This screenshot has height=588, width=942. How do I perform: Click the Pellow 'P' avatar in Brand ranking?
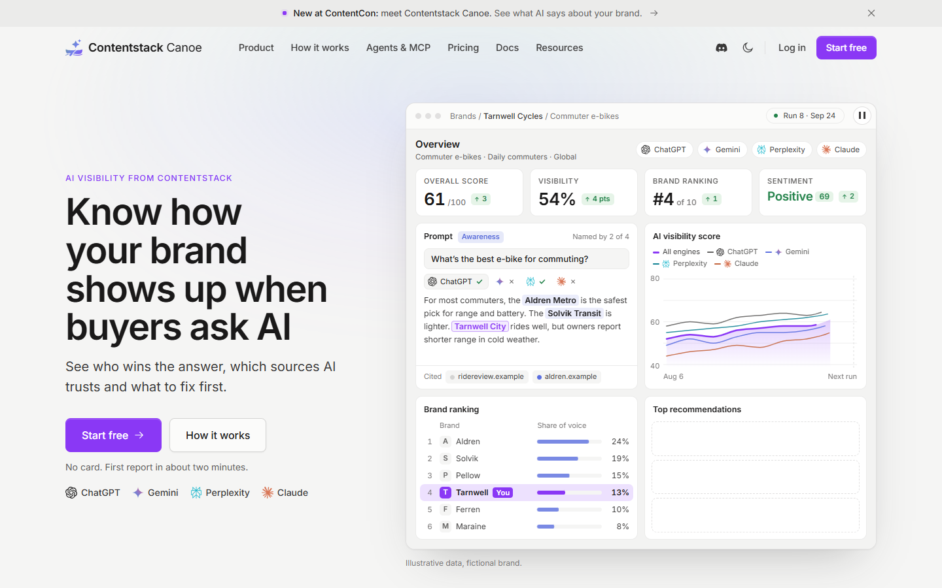(x=445, y=476)
